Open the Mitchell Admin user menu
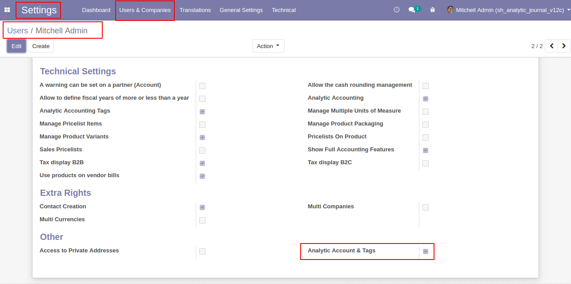Screen dimensions: 571x284 pos(506,10)
